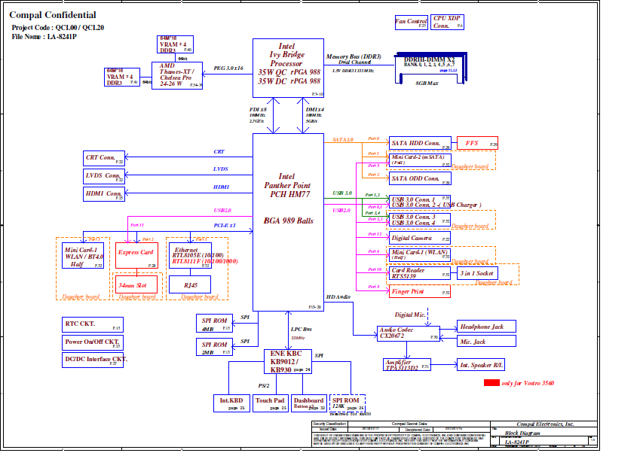Click the red Finger Print block
The image size is (643, 453).
pos(420,291)
